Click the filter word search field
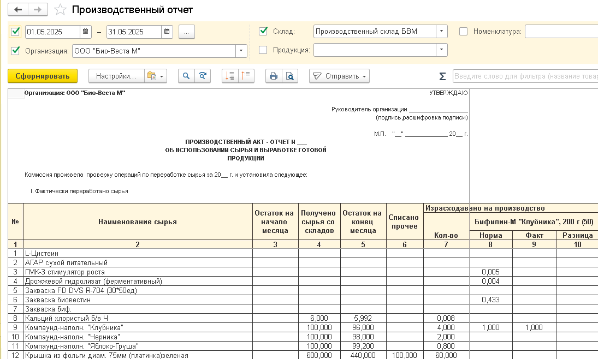 [x=524, y=76]
